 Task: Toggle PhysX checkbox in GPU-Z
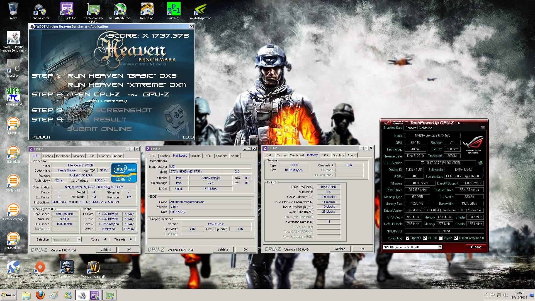click(x=441, y=238)
